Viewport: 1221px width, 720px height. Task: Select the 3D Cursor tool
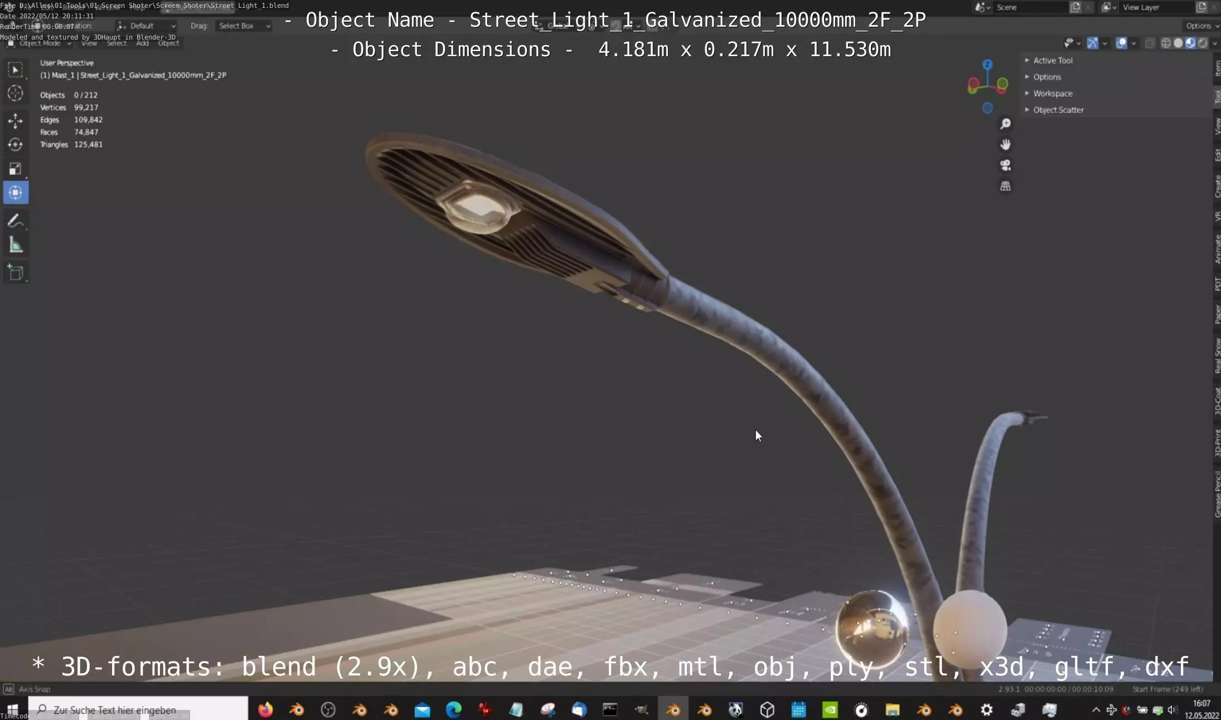pos(15,93)
